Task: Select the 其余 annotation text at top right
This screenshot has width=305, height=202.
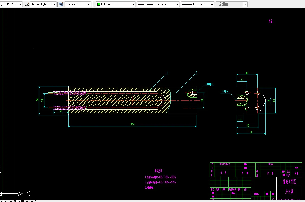Action: coord(270,21)
